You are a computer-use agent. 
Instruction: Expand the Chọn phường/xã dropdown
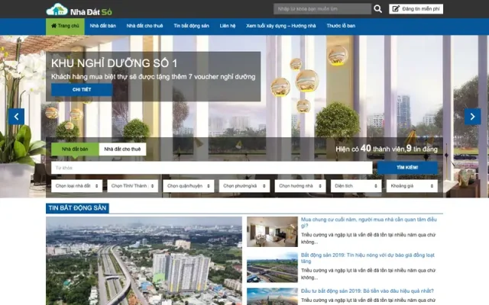[x=244, y=186]
